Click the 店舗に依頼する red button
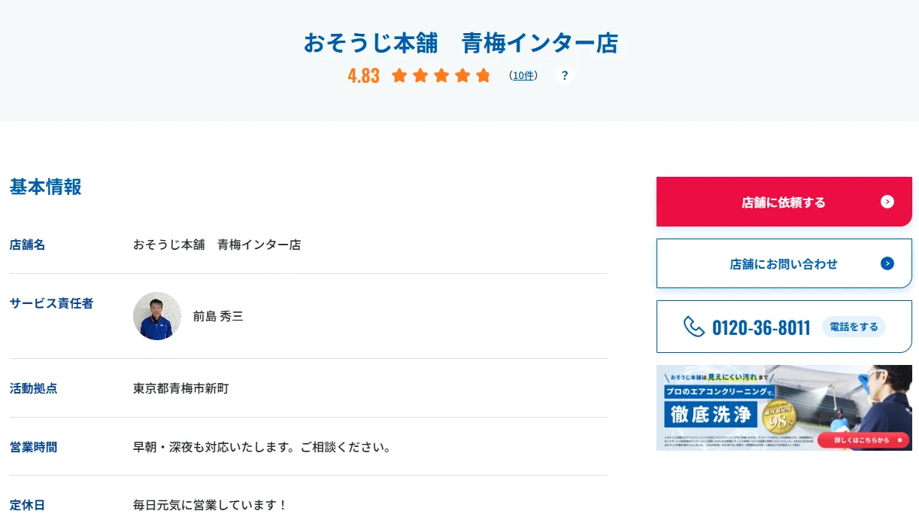This screenshot has height=529, width=919. (784, 202)
